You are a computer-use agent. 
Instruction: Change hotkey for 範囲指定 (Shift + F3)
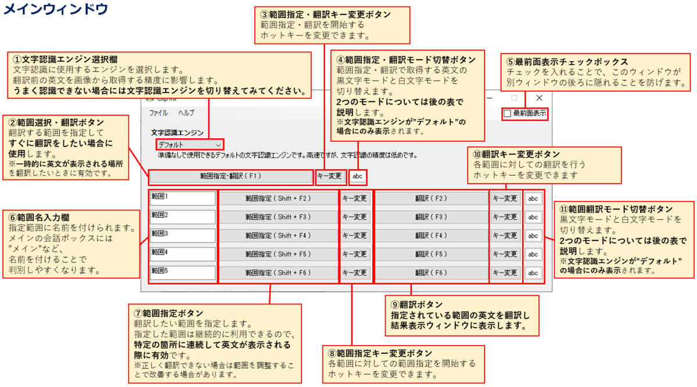tap(355, 217)
